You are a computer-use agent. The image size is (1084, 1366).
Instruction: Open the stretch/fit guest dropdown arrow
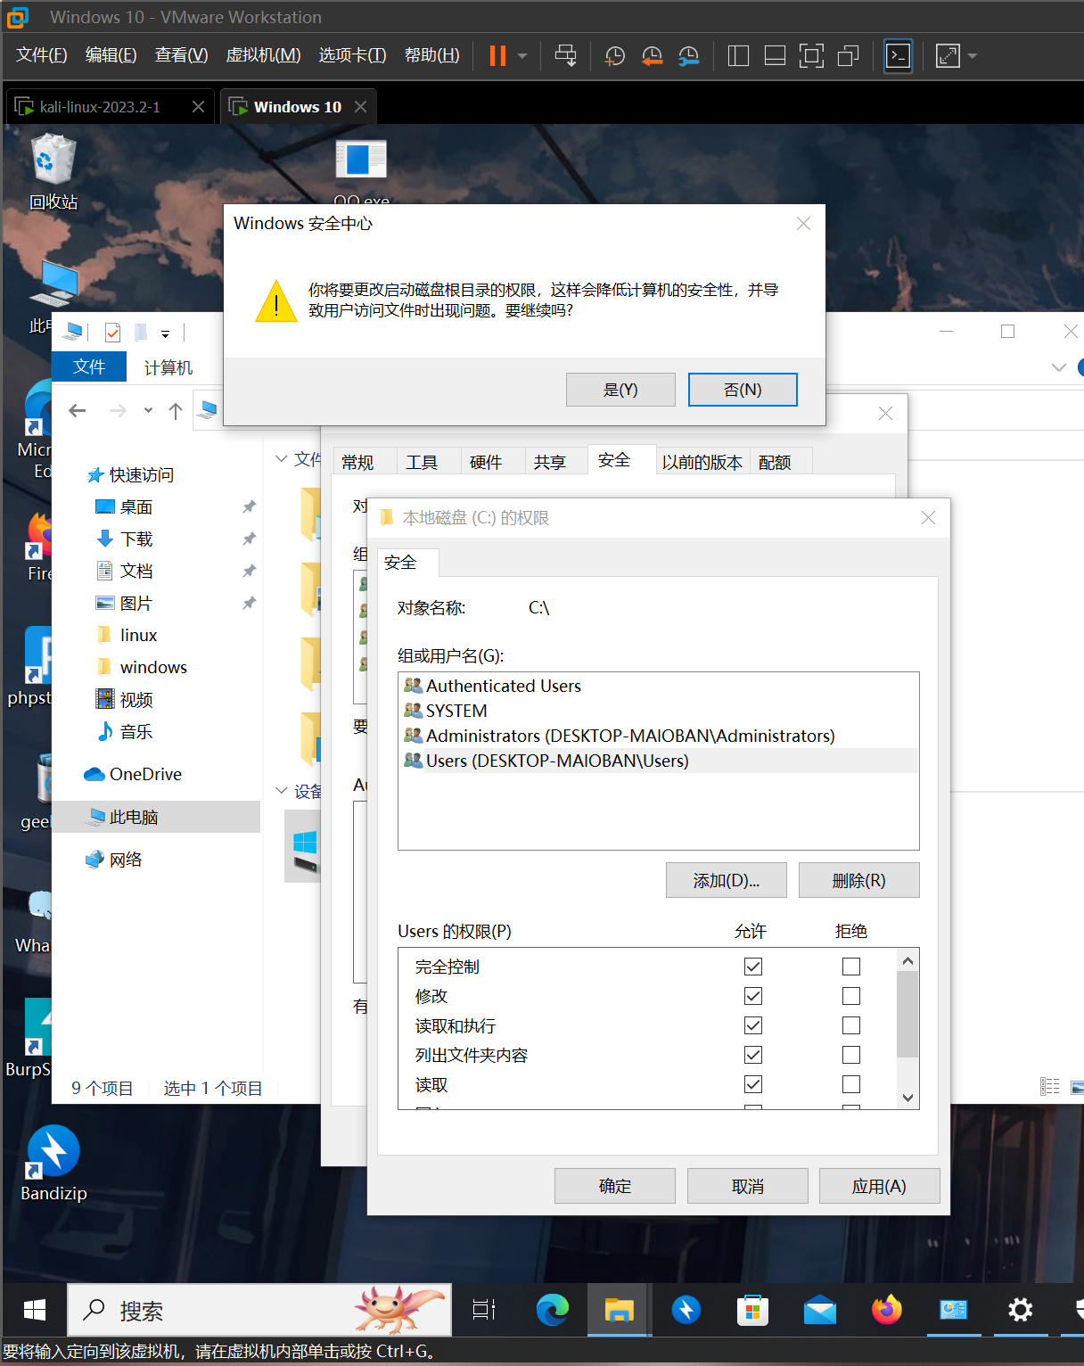[x=973, y=56]
